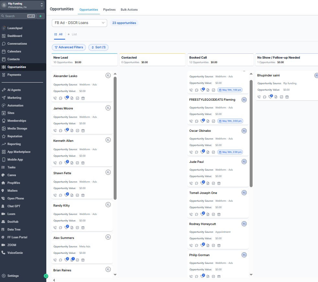Image resolution: width=318 pixels, height=282 pixels.
Task: Click the Search field in sidebar
Action: coord(18,16)
